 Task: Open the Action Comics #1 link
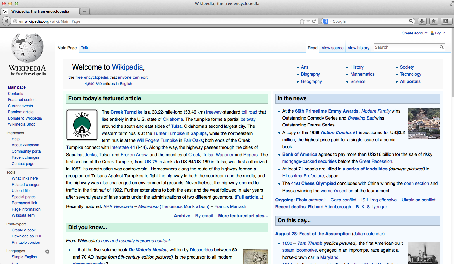[339, 132]
